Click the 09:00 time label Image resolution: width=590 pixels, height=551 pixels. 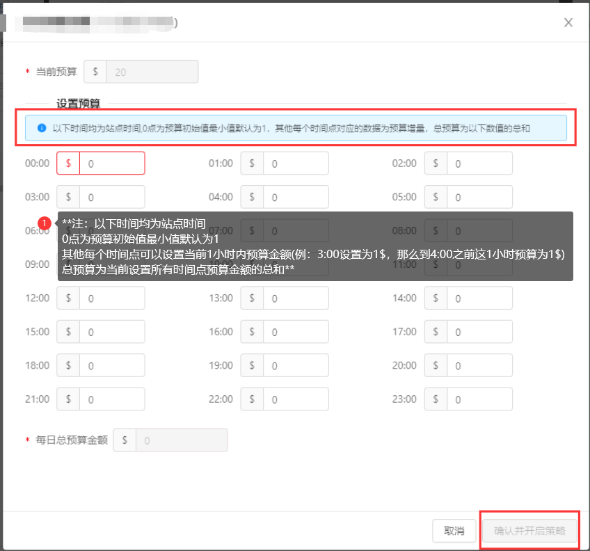pyautogui.click(x=38, y=264)
